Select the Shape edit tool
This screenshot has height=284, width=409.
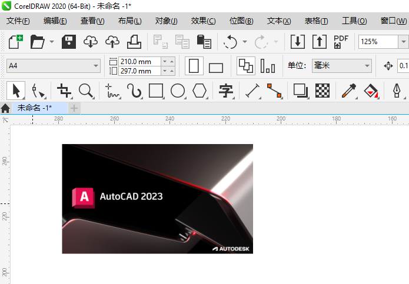click(38, 91)
